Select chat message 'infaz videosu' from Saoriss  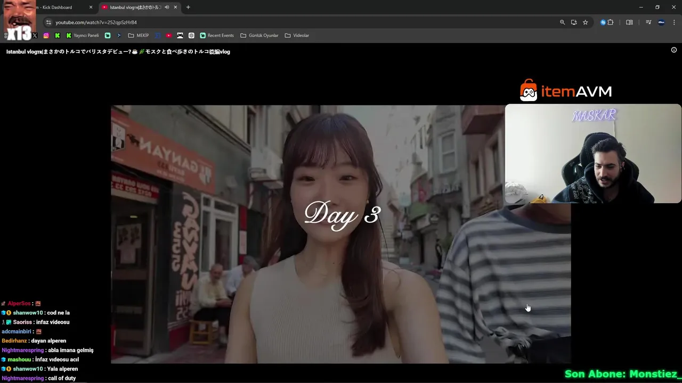pos(52,322)
